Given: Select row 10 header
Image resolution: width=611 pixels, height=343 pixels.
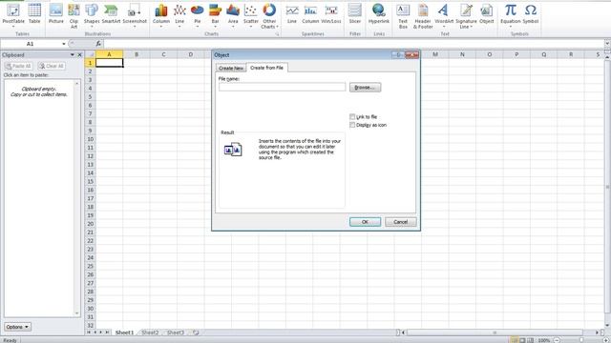Looking at the screenshot, I should pyautogui.click(x=90, y=139).
